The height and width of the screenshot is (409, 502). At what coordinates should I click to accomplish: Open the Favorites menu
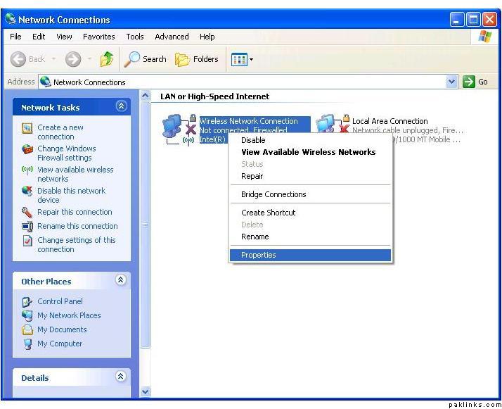click(x=98, y=37)
